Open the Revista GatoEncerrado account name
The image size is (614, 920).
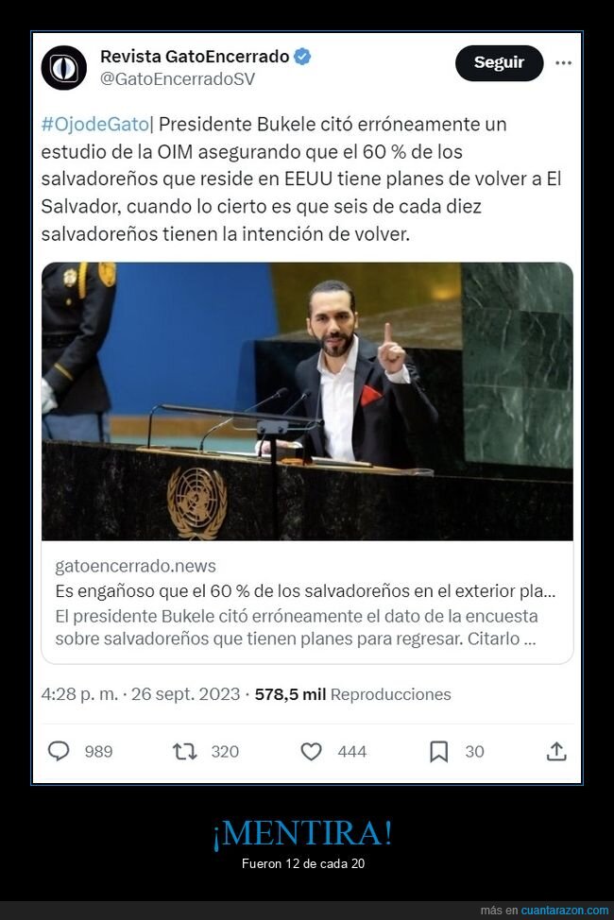point(195,57)
